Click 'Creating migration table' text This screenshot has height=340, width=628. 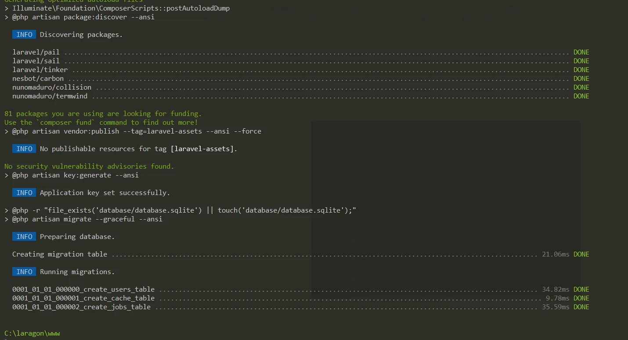click(60, 254)
